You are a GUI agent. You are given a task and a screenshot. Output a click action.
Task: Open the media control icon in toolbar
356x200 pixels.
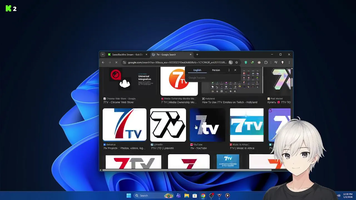point(276,62)
